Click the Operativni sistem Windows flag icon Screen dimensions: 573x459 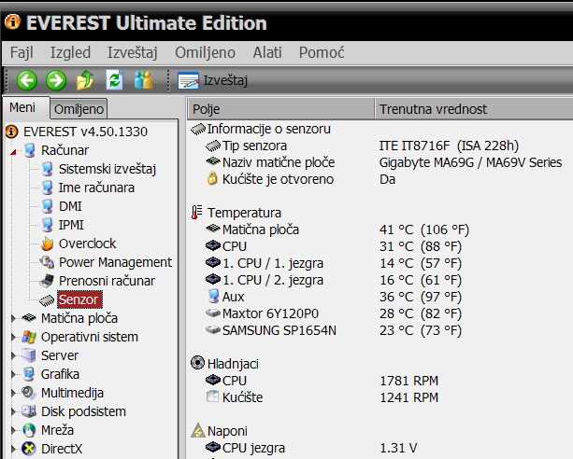[x=29, y=337]
